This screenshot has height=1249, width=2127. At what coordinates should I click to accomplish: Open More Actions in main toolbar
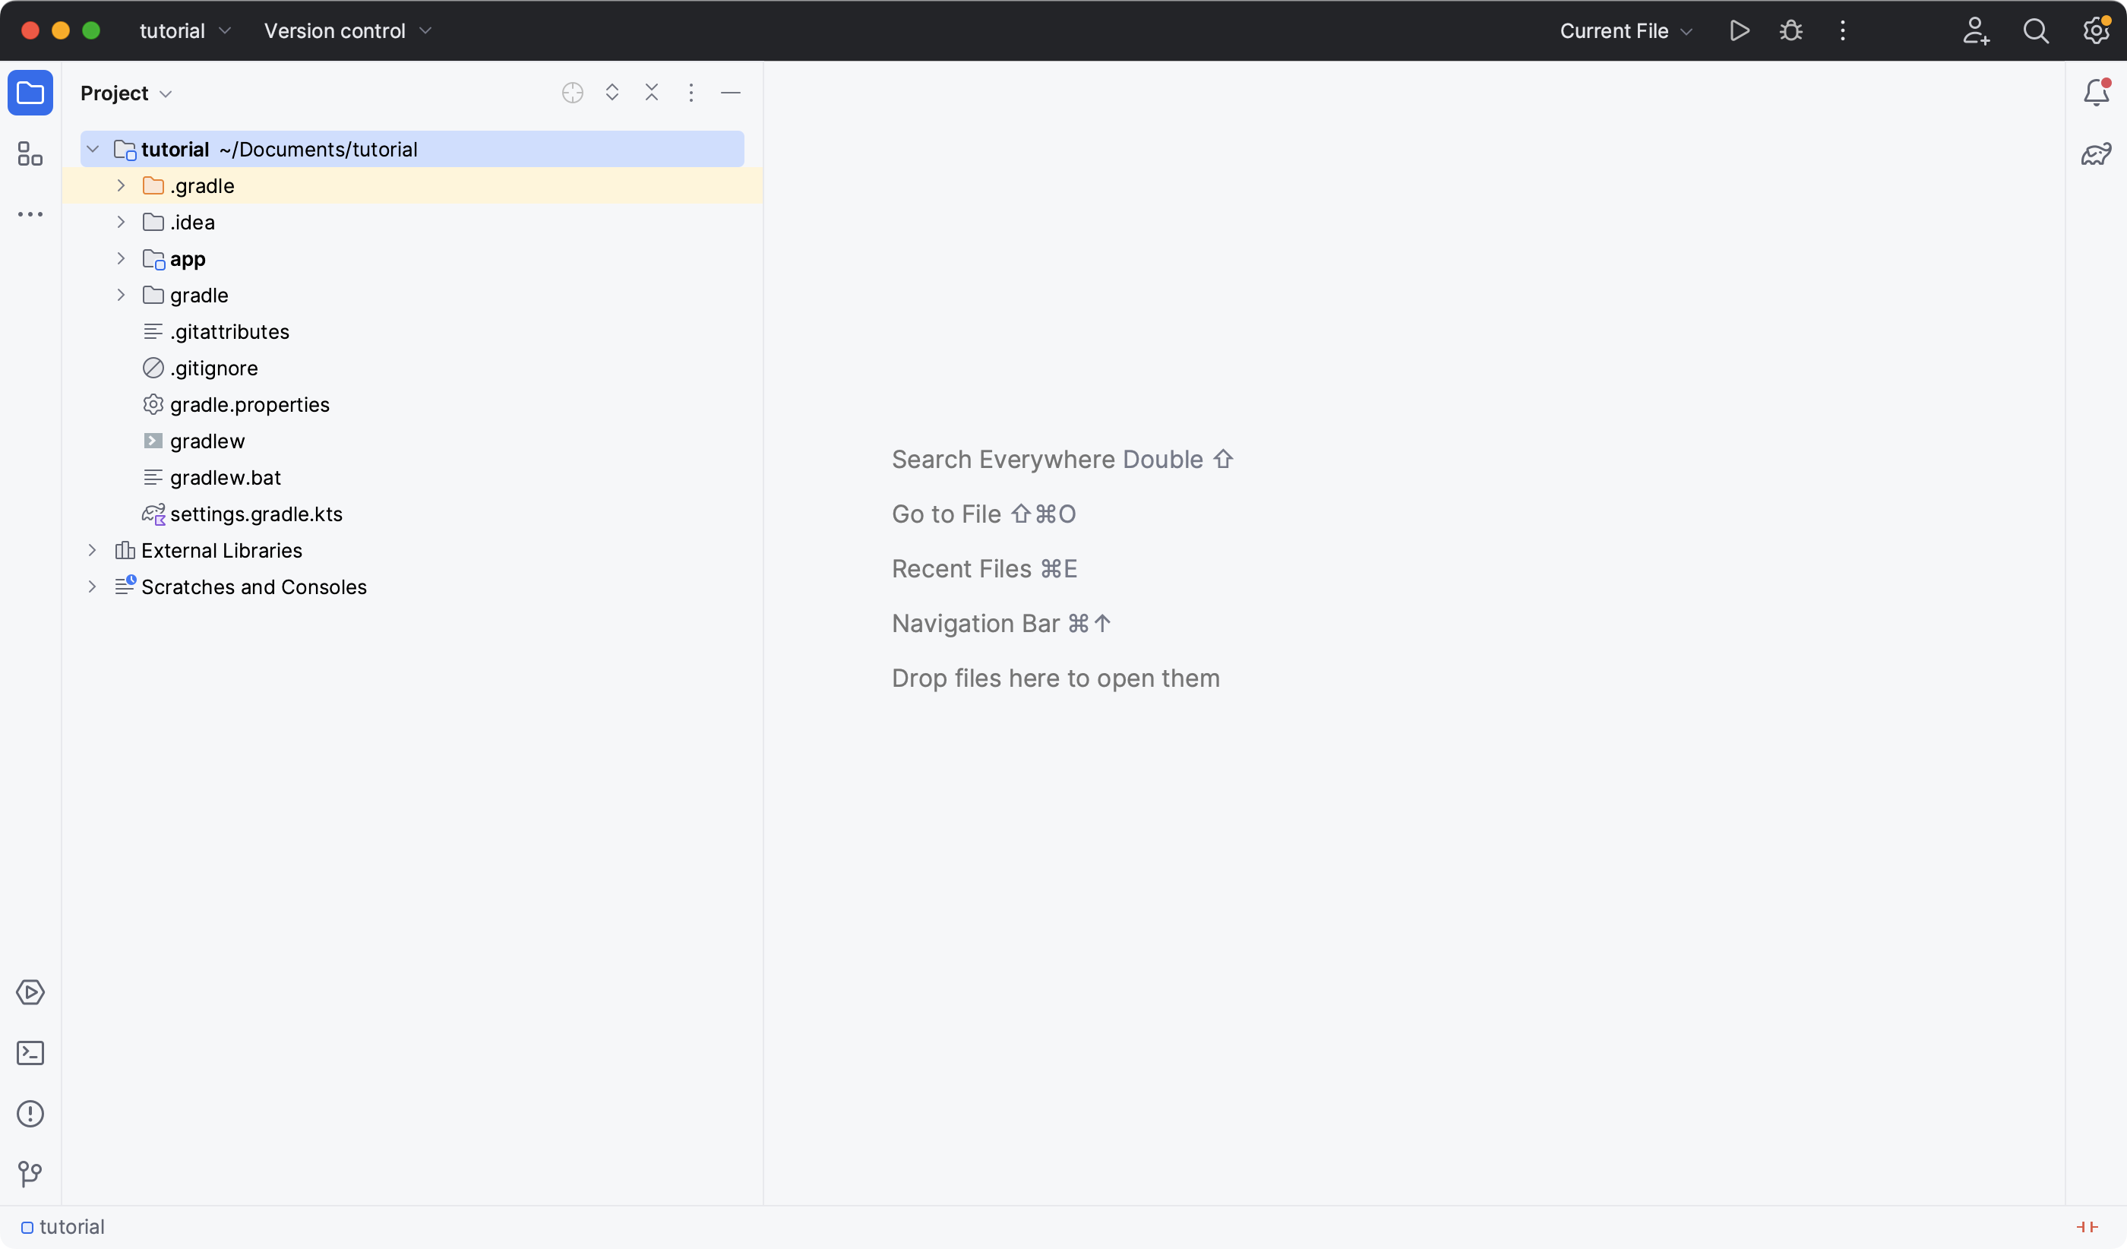pyautogui.click(x=1843, y=31)
